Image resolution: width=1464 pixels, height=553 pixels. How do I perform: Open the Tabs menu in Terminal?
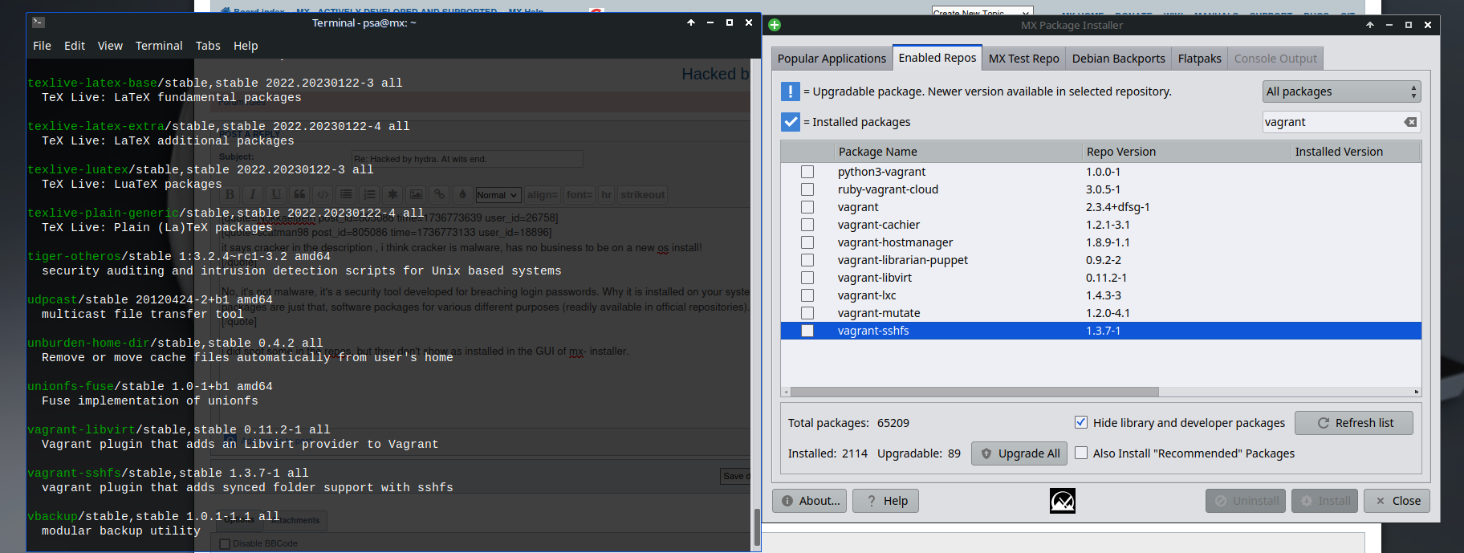click(x=208, y=46)
